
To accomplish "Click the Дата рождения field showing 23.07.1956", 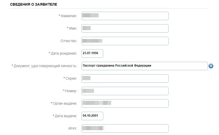I will click(x=92, y=53).
